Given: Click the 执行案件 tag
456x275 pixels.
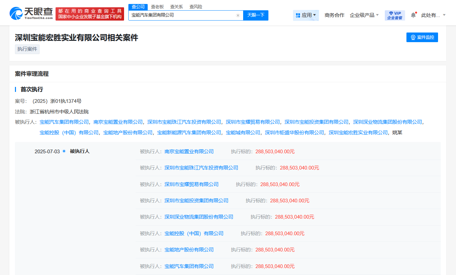Looking at the screenshot, I should pyautogui.click(x=27, y=49).
